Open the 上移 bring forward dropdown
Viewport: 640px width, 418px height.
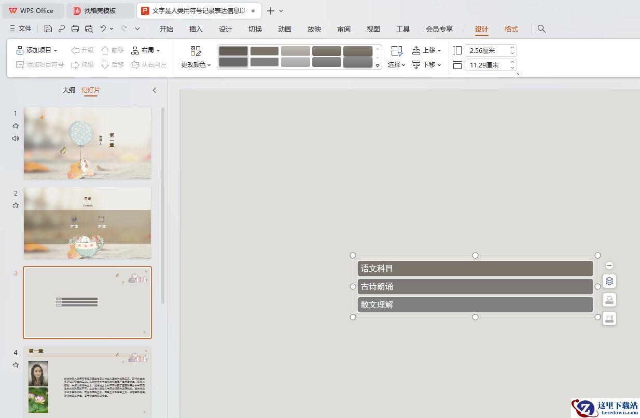(x=426, y=50)
